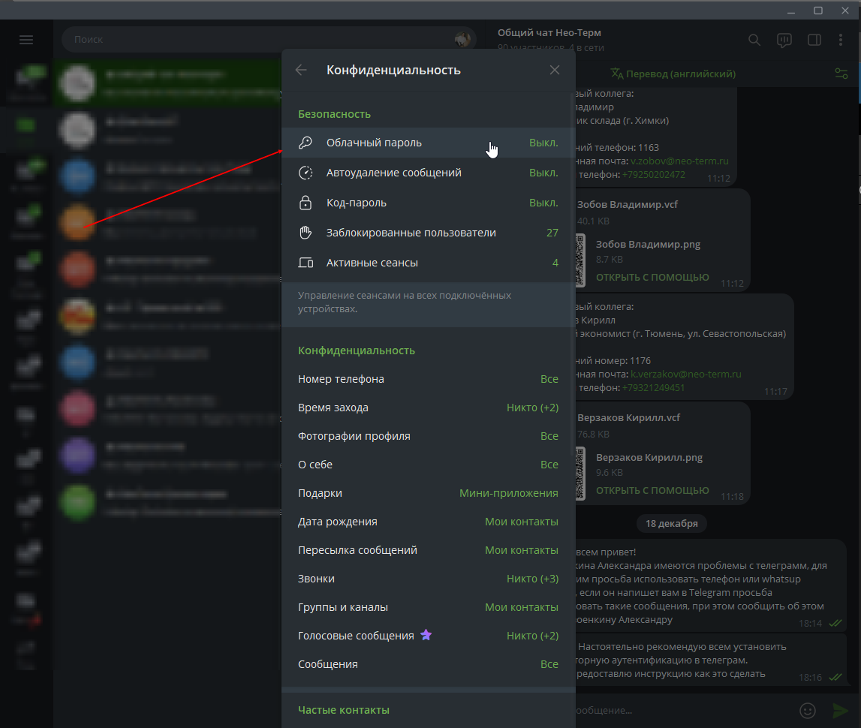Open the Код-пароль setting
The image size is (861, 728).
pyautogui.click(x=429, y=203)
